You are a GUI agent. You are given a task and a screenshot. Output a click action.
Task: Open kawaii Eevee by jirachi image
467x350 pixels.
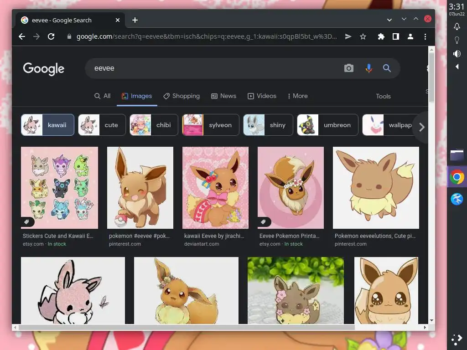pyautogui.click(x=215, y=187)
